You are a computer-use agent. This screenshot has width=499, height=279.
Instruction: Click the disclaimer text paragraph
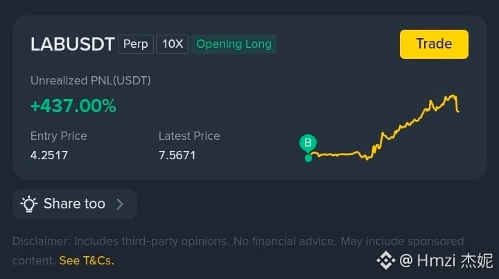click(x=238, y=251)
